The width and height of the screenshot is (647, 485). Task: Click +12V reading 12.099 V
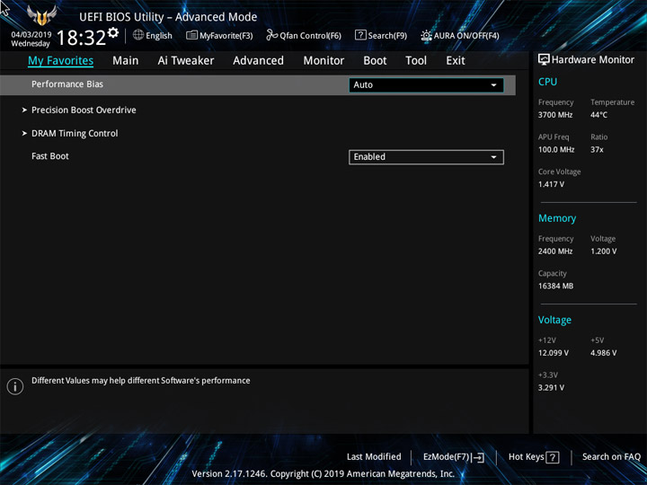(554, 353)
